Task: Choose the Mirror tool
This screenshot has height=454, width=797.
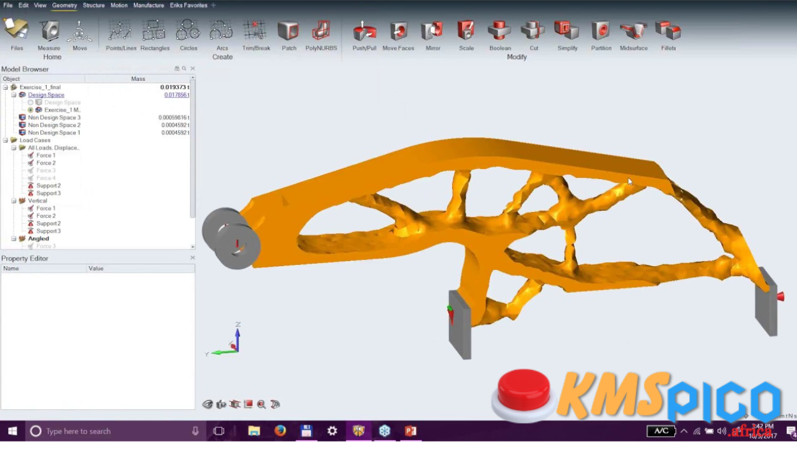Action: tap(433, 35)
